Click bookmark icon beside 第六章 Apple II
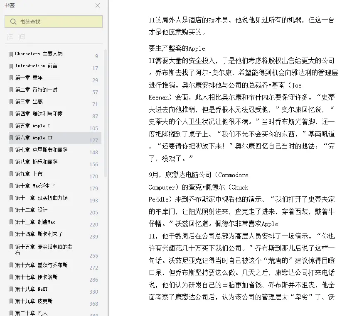This screenshot has width=342, height=316. coord(11,138)
